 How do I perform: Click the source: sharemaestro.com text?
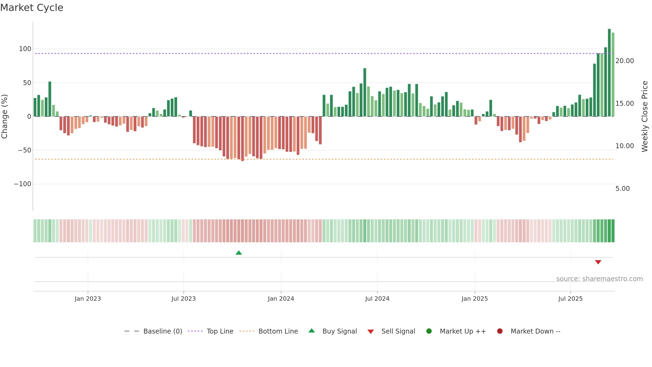point(600,279)
